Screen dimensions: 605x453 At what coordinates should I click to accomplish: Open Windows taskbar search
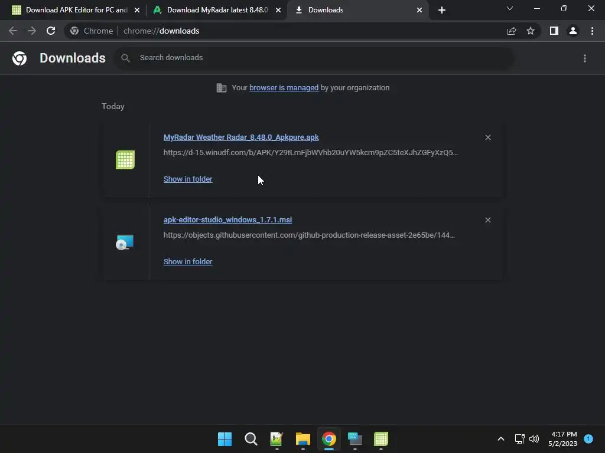pos(251,439)
